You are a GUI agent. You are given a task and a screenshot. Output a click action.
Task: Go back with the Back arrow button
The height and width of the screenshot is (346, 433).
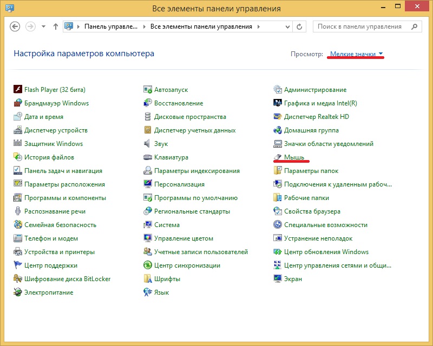click(x=15, y=27)
